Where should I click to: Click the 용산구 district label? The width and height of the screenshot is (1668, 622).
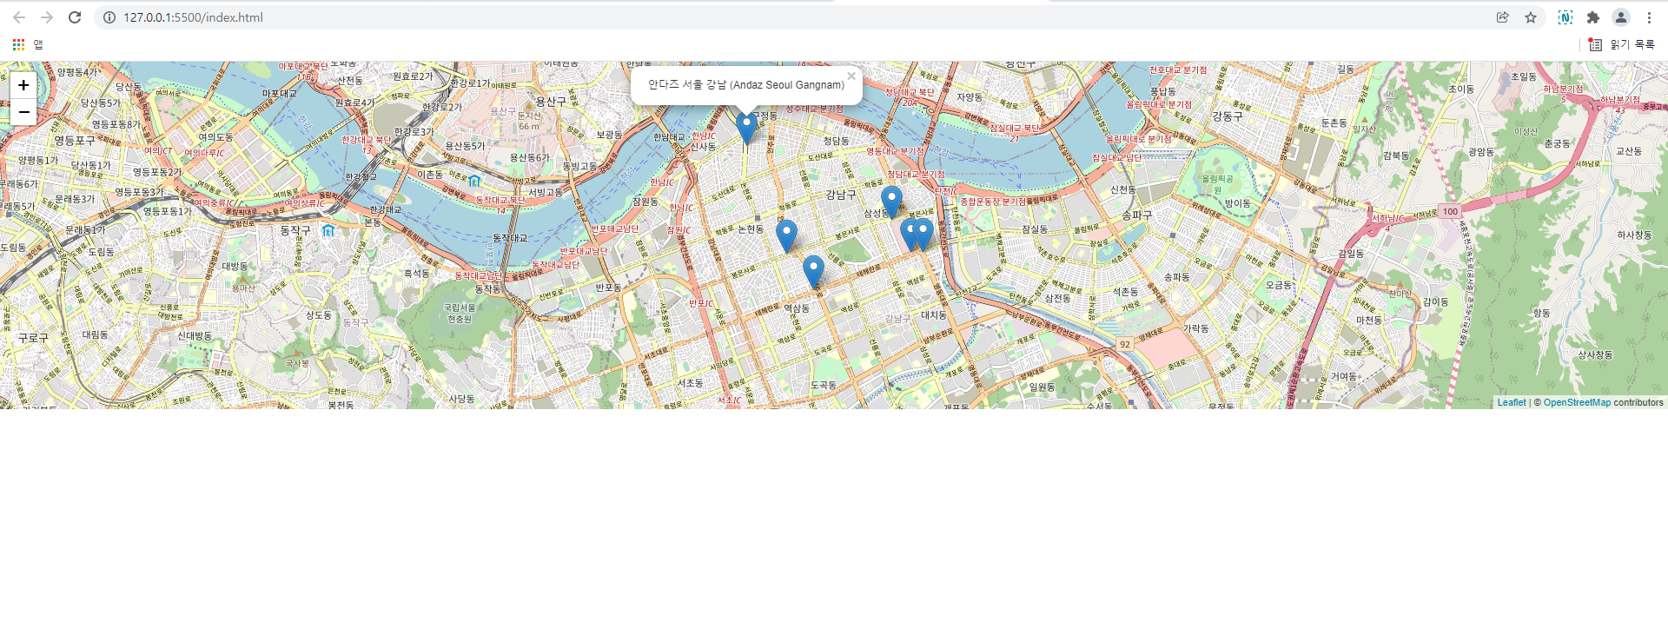click(x=551, y=102)
